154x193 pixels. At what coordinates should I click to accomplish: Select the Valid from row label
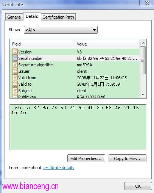click(x=27, y=78)
